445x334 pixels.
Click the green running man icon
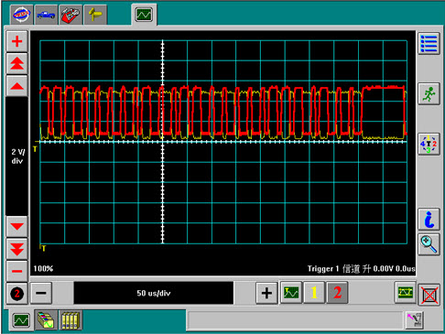pos(429,93)
